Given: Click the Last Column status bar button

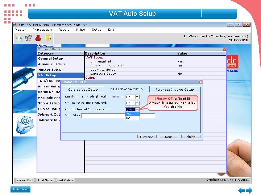Looking at the screenshot, I should point(65,180).
